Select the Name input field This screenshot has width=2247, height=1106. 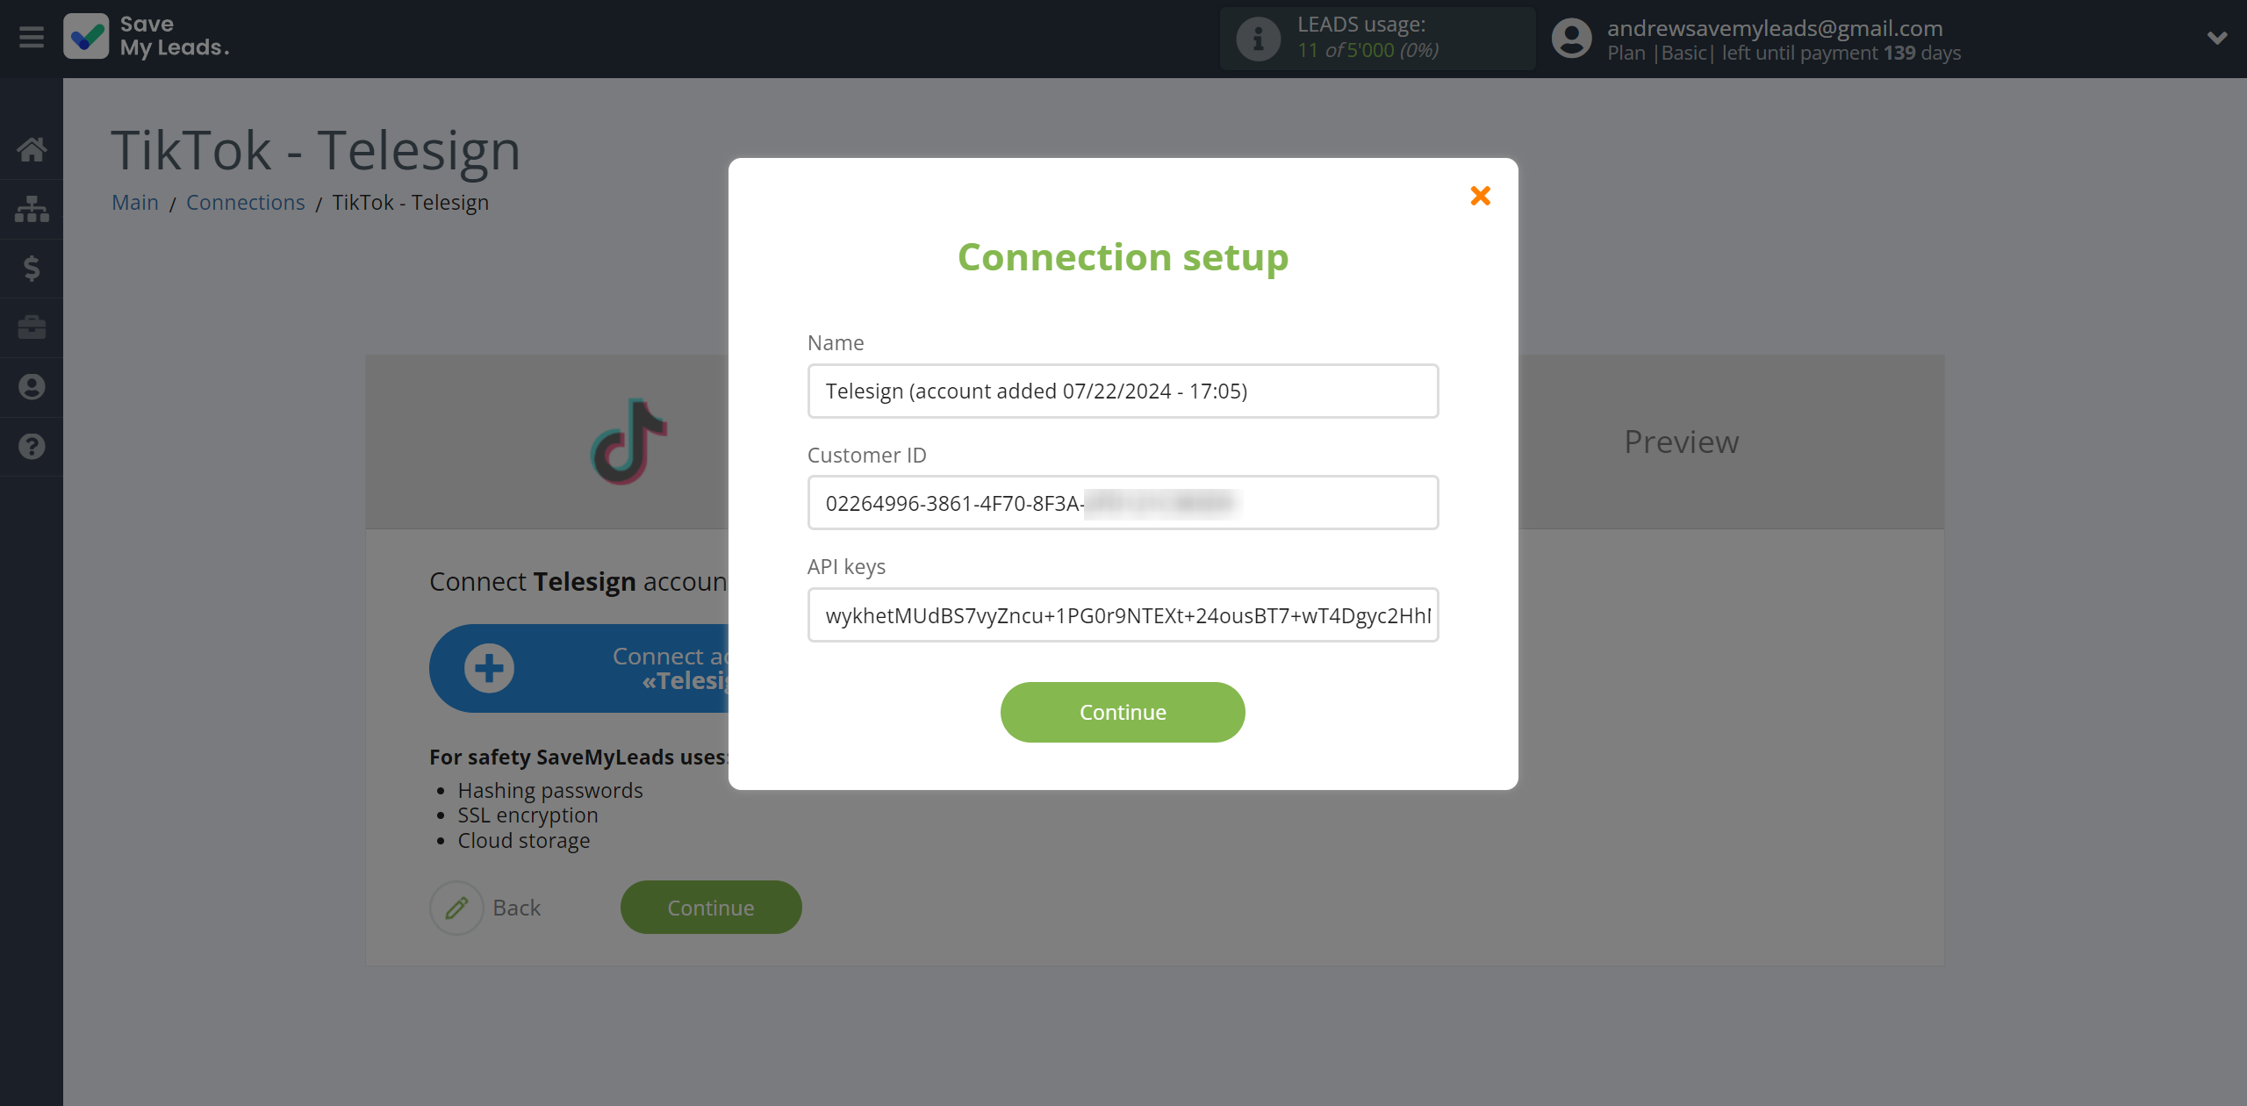(x=1122, y=390)
